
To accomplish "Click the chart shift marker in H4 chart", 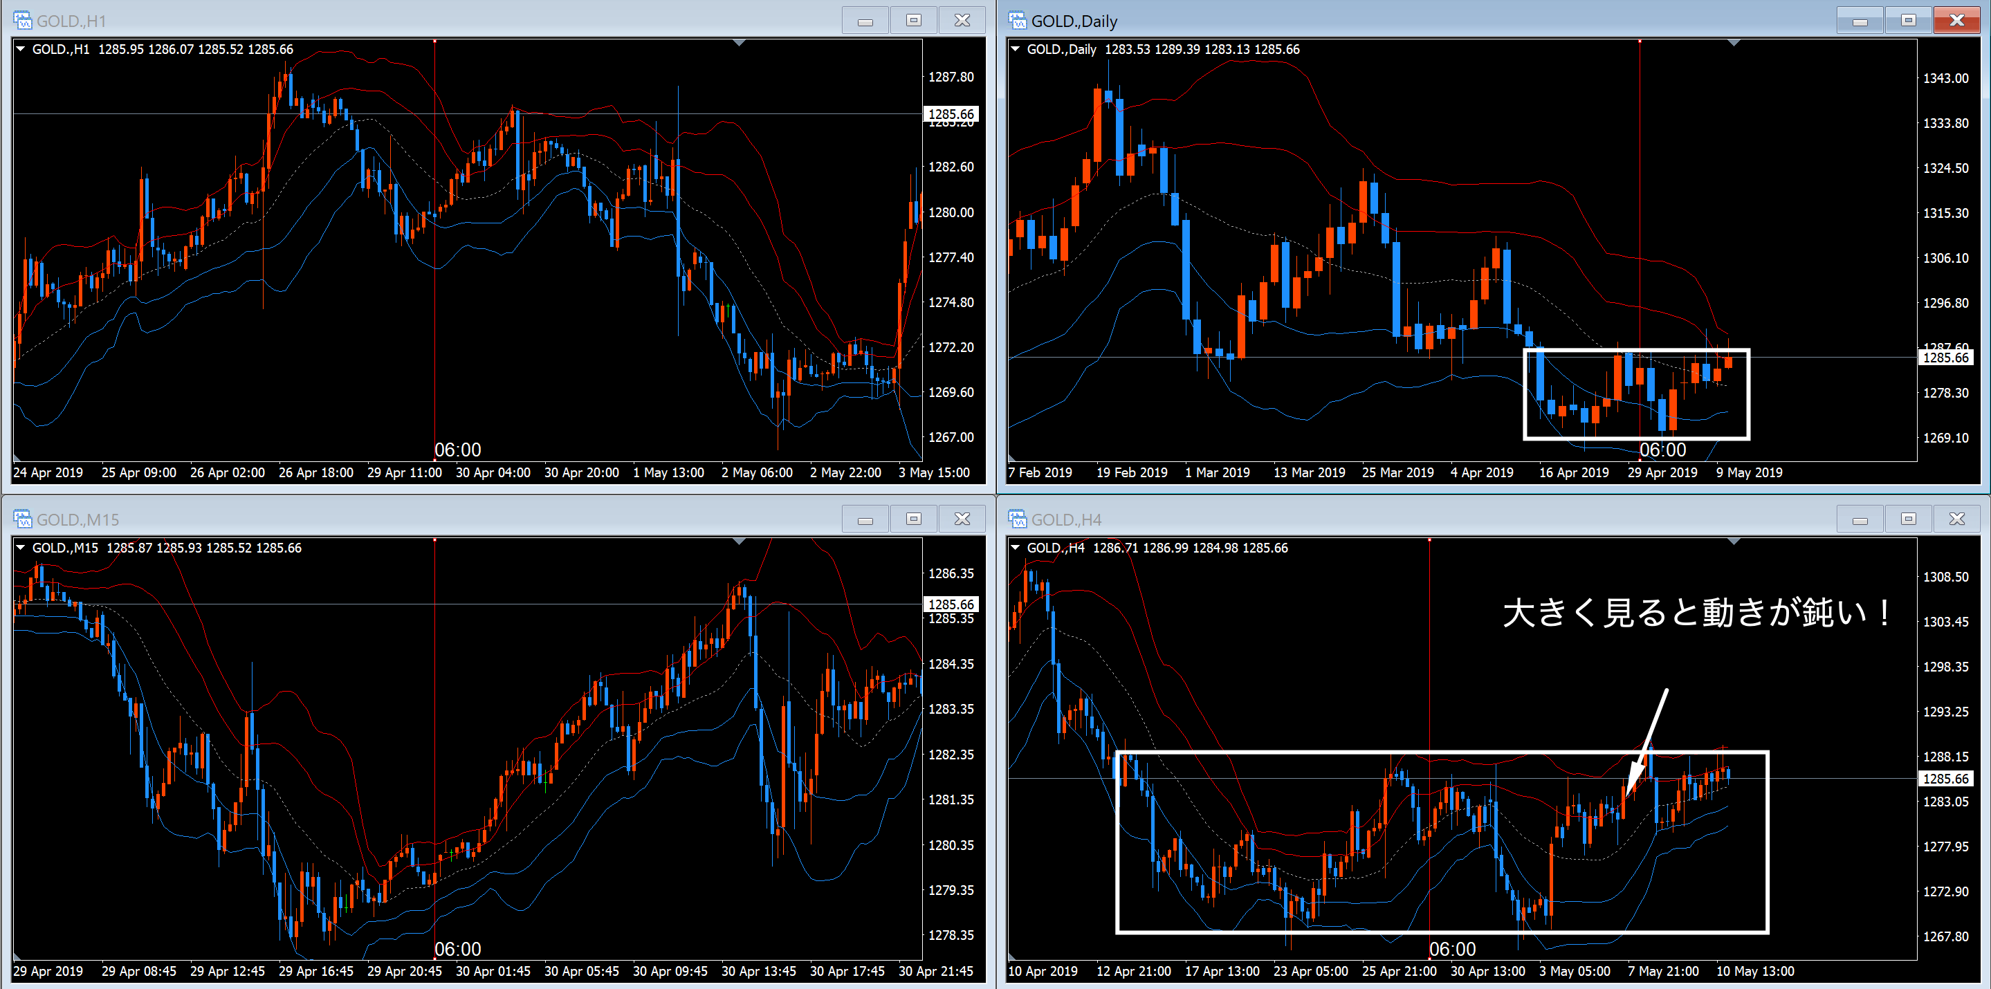I will click(1734, 542).
